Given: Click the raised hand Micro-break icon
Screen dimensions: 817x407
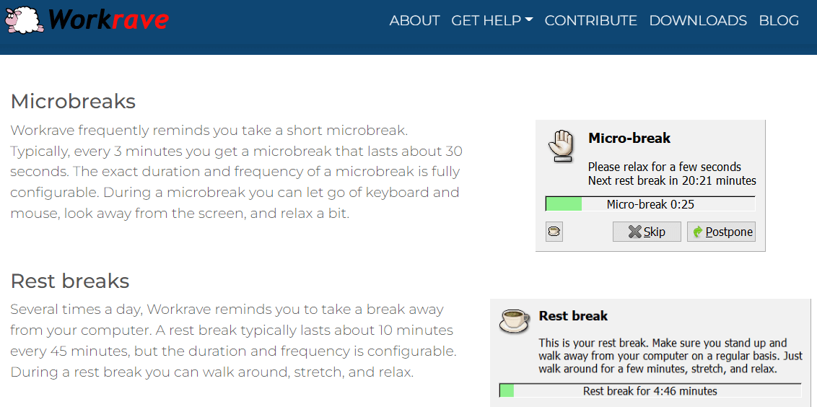Looking at the screenshot, I should pyautogui.click(x=559, y=144).
